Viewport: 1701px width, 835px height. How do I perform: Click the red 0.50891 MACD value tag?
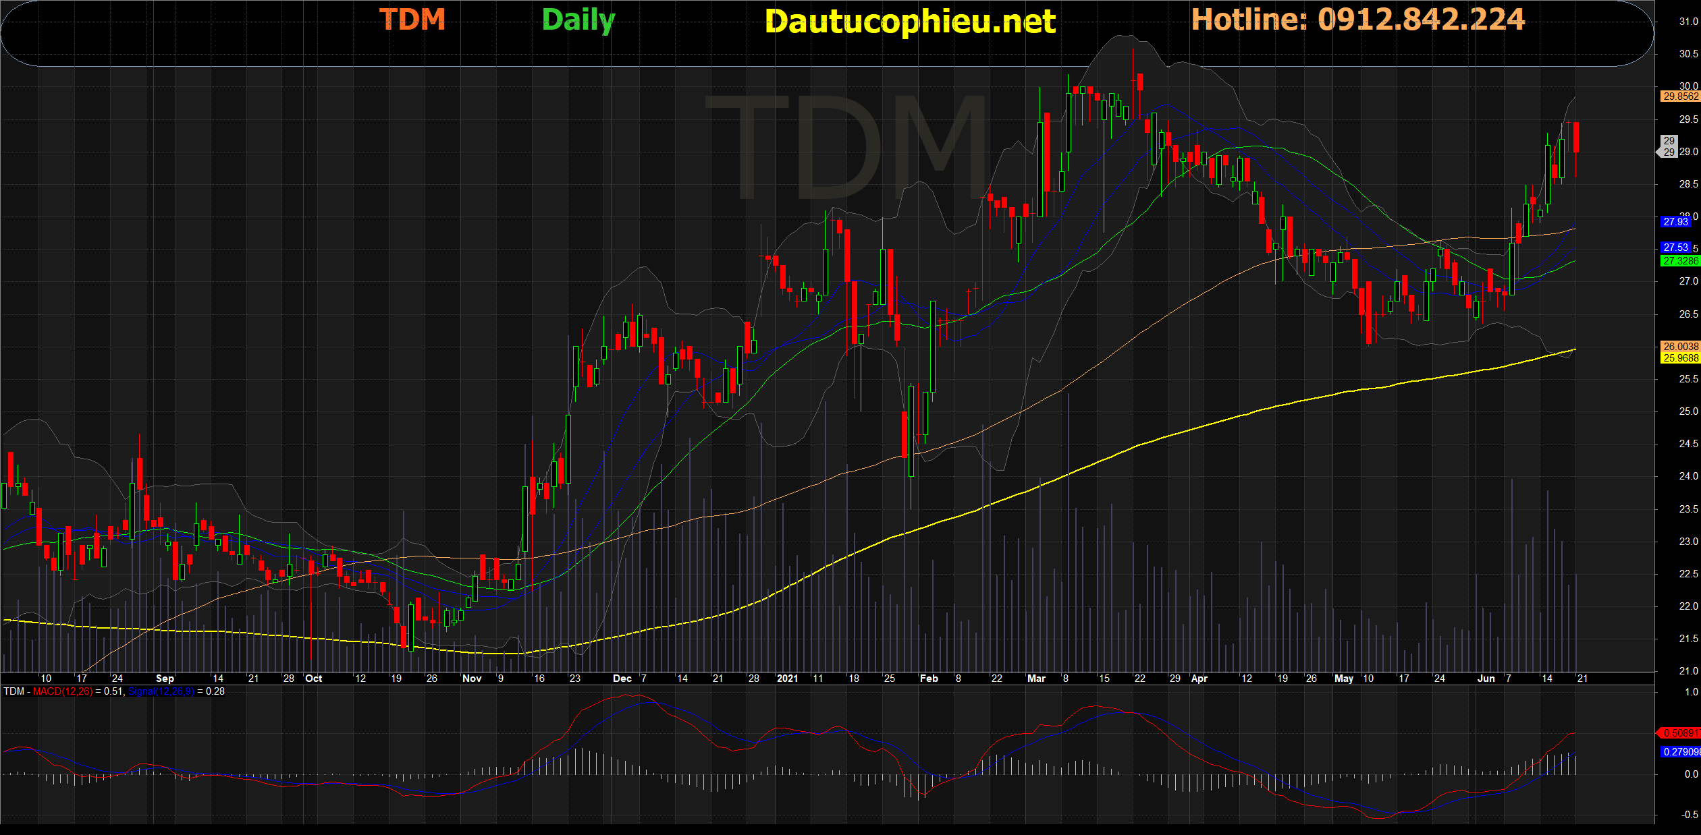[1679, 732]
